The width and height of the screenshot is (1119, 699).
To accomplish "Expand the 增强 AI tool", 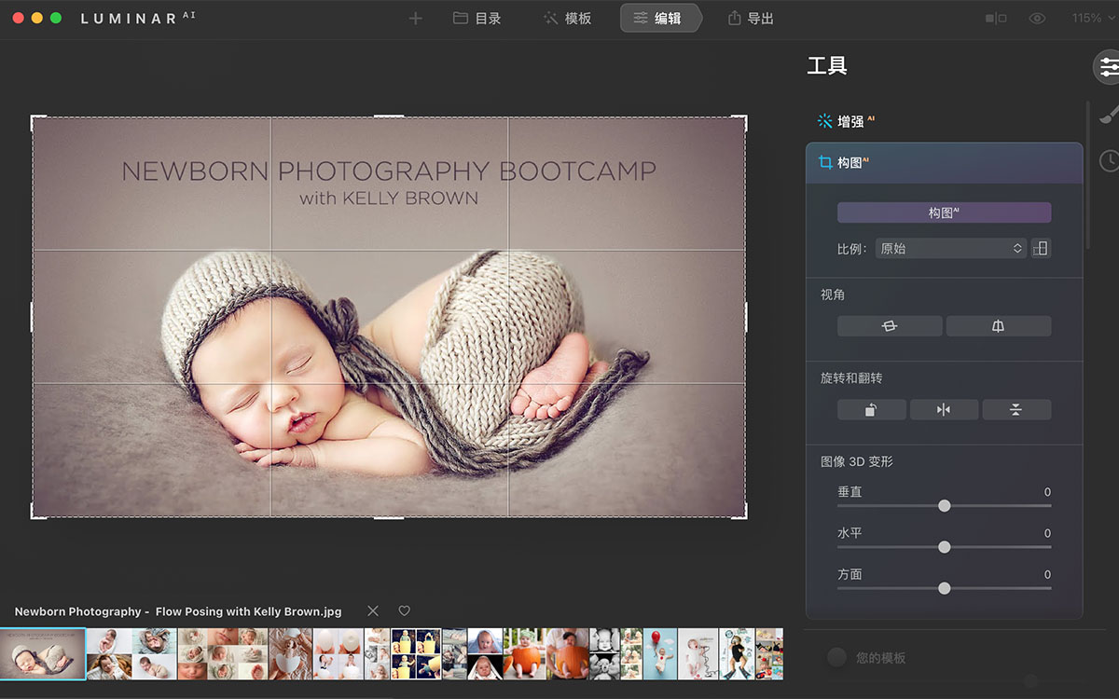I will 845,121.
